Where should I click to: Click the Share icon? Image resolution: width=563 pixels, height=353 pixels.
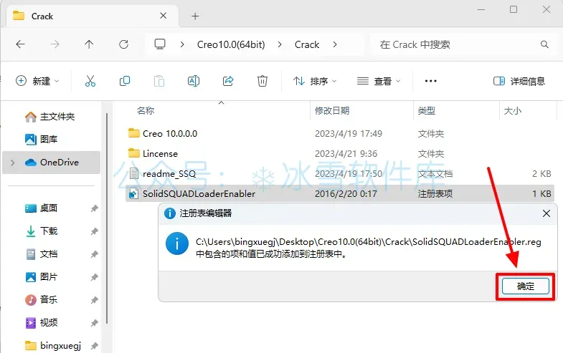click(228, 81)
